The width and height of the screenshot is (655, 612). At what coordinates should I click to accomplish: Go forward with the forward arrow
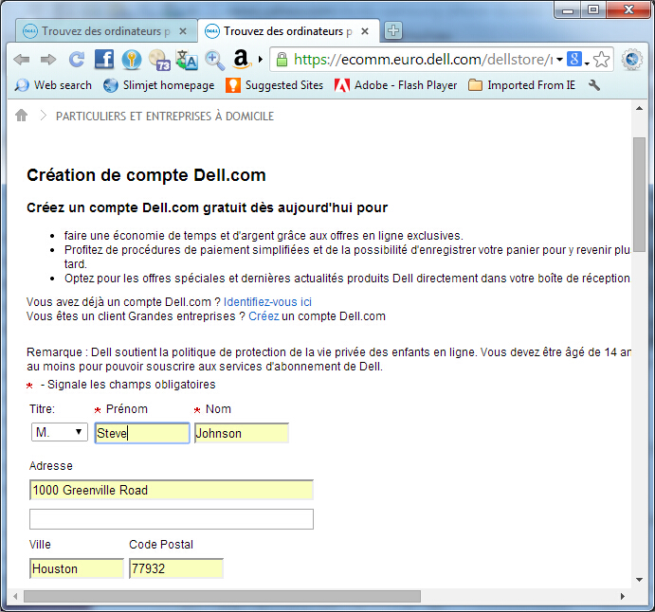(x=48, y=60)
